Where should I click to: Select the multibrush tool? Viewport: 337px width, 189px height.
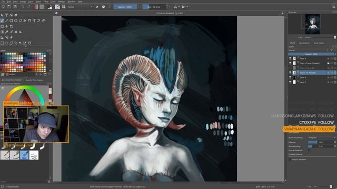pyautogui.click(x=43, y=20)
